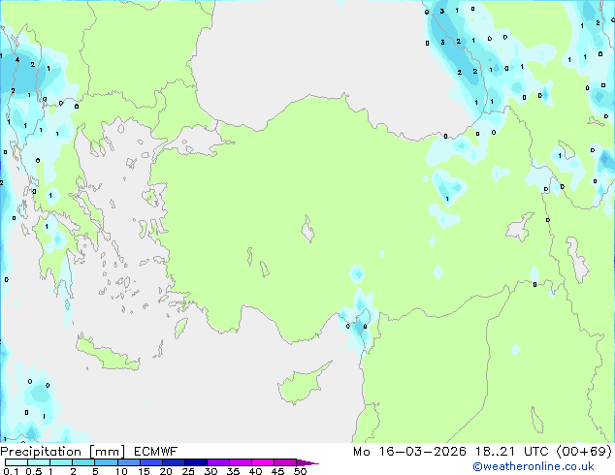The width and height of the screenshot is (615, 475).
Task: Click the 'Mo 16-03-2026' date text
Action: coord(409,452)
